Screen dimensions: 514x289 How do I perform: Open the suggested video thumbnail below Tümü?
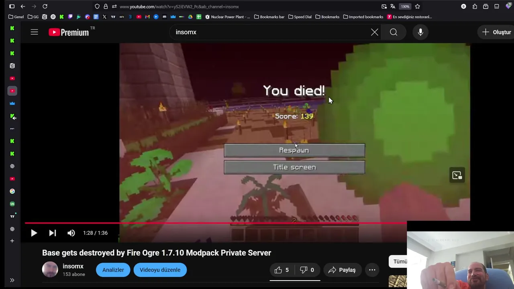pyautogui.click(x=398, y=281)
